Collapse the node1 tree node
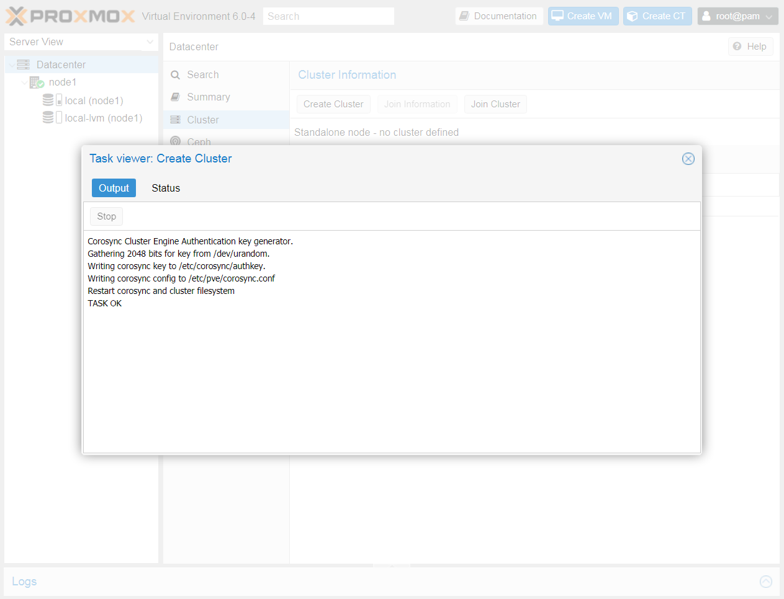The image size is (784, 599). pos(24,82)
